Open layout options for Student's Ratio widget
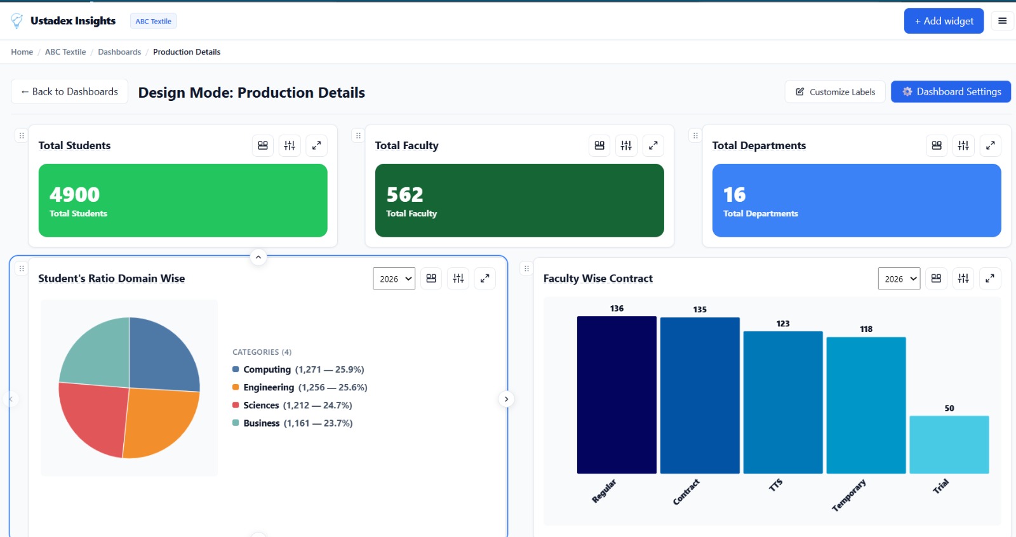The width and height of the screenshot is (1016, 537). click(x=431, y=278)
